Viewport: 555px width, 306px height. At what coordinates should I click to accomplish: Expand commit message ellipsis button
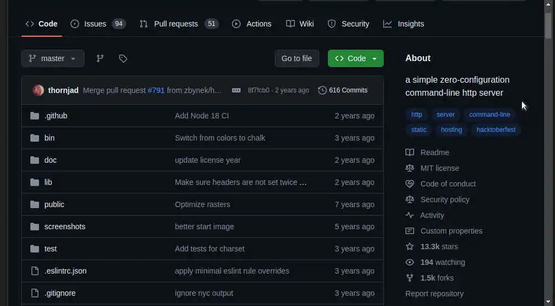click(x=236, y=90)
